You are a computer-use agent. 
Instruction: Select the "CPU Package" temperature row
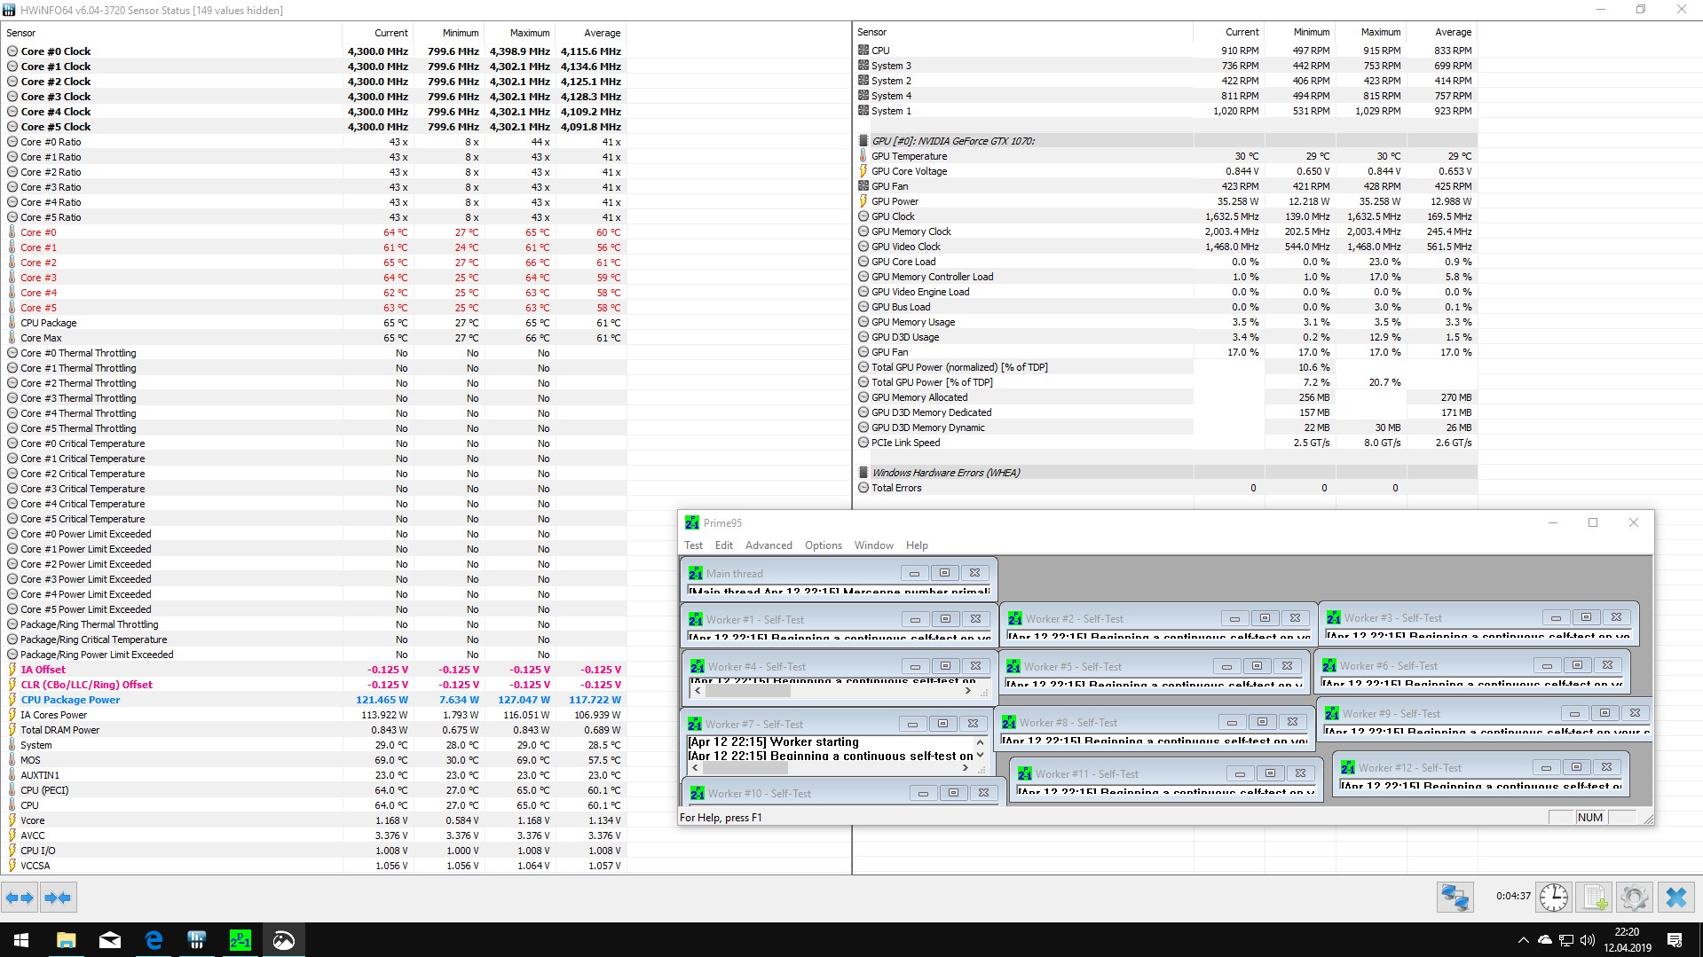[314, 323]
